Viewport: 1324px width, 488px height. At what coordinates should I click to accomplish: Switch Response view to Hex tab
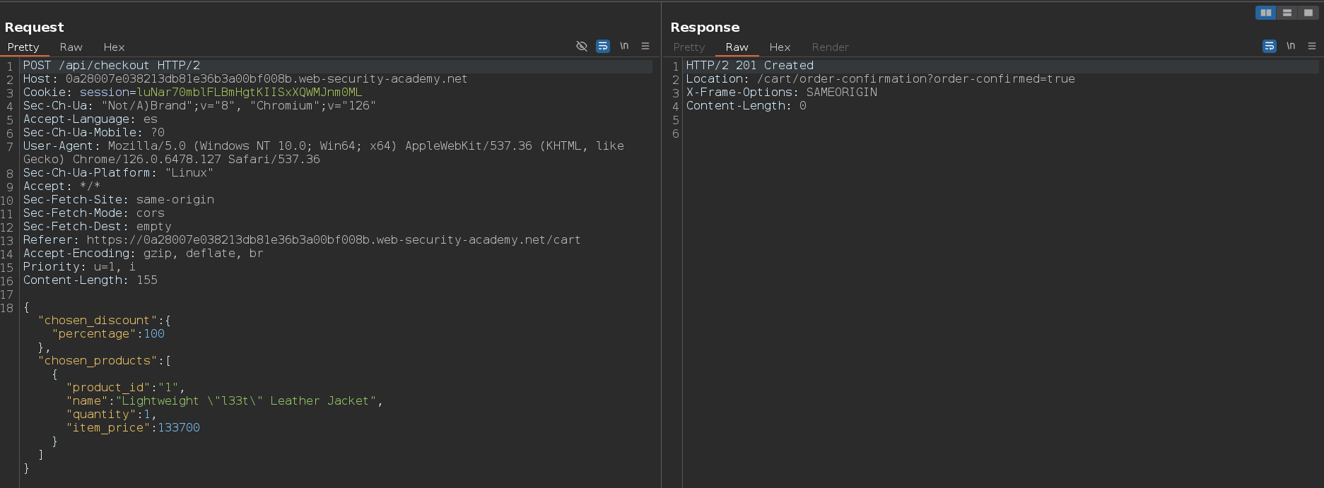pyautogui.click(x=780, y=47)
